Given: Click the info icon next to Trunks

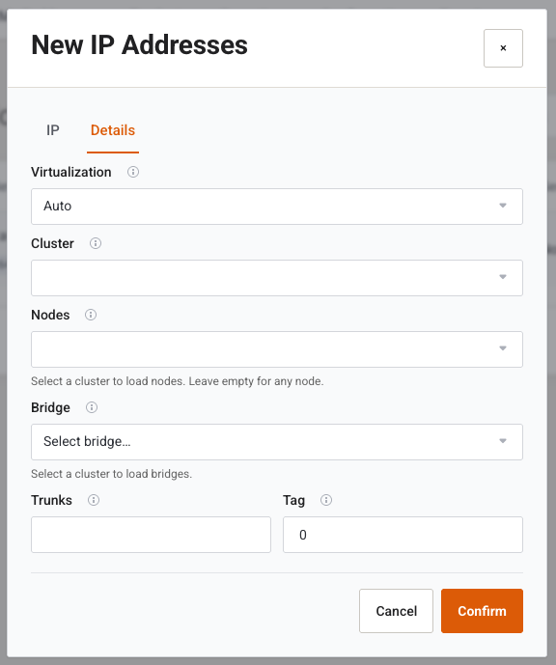Looking at the screenshot, I should pyautogui.click(x=94, y=500).
